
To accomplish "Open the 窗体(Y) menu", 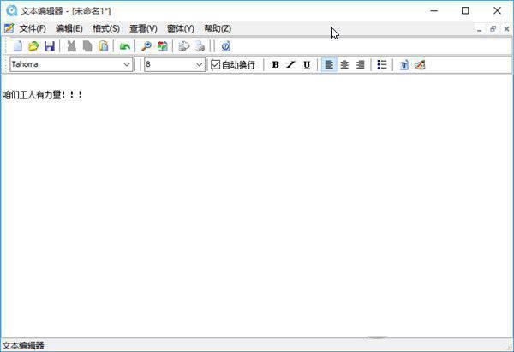I will [181, 28].
